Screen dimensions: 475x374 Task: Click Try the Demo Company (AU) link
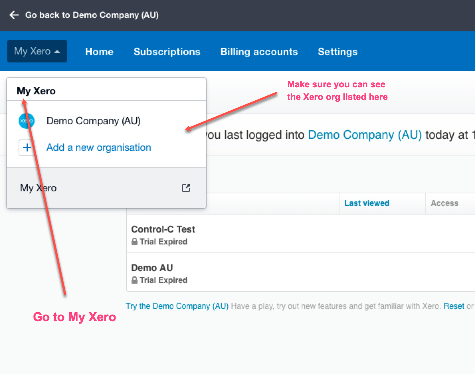(x=177, y=306)
